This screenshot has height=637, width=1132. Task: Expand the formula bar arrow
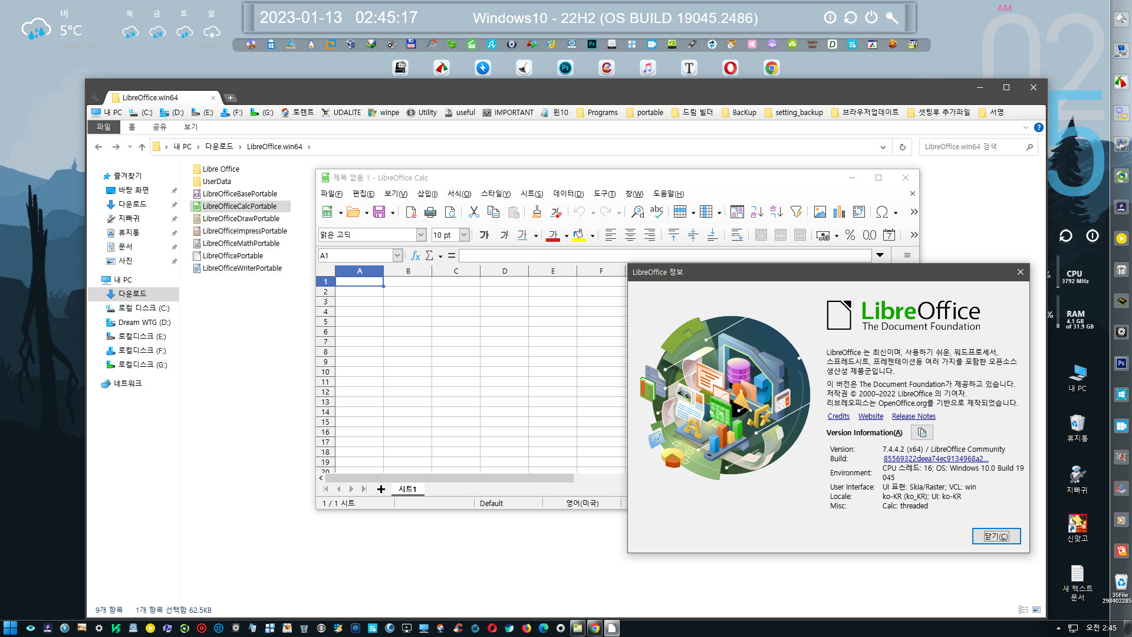pos(880,255)
